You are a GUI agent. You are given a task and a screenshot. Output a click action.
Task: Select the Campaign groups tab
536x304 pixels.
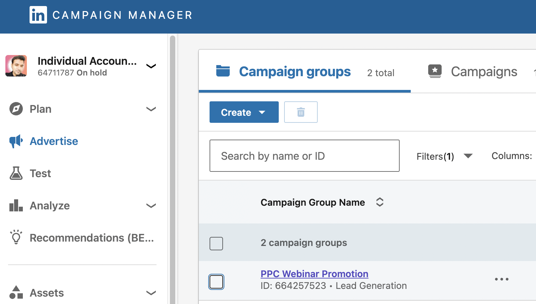(x=295, y=72)
